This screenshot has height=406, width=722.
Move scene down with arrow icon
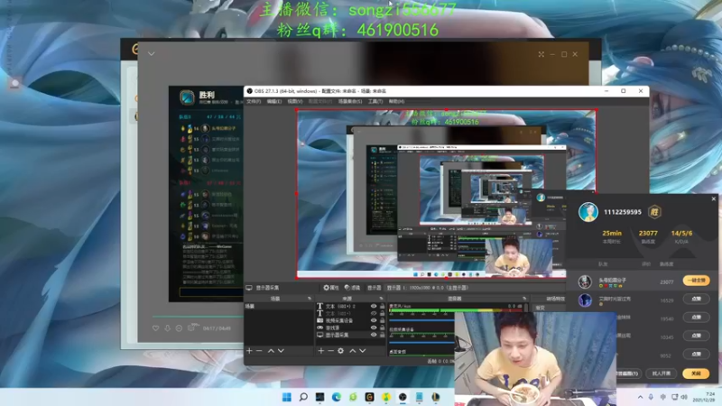click(x=281, y=351)
